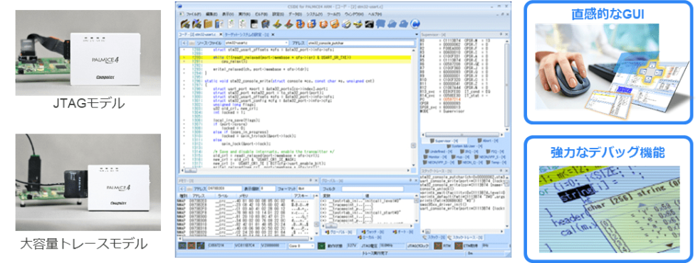The image size is (698, 263).
Task: Pin the Supervisor register panel
Action: click(x=501, y=35)
